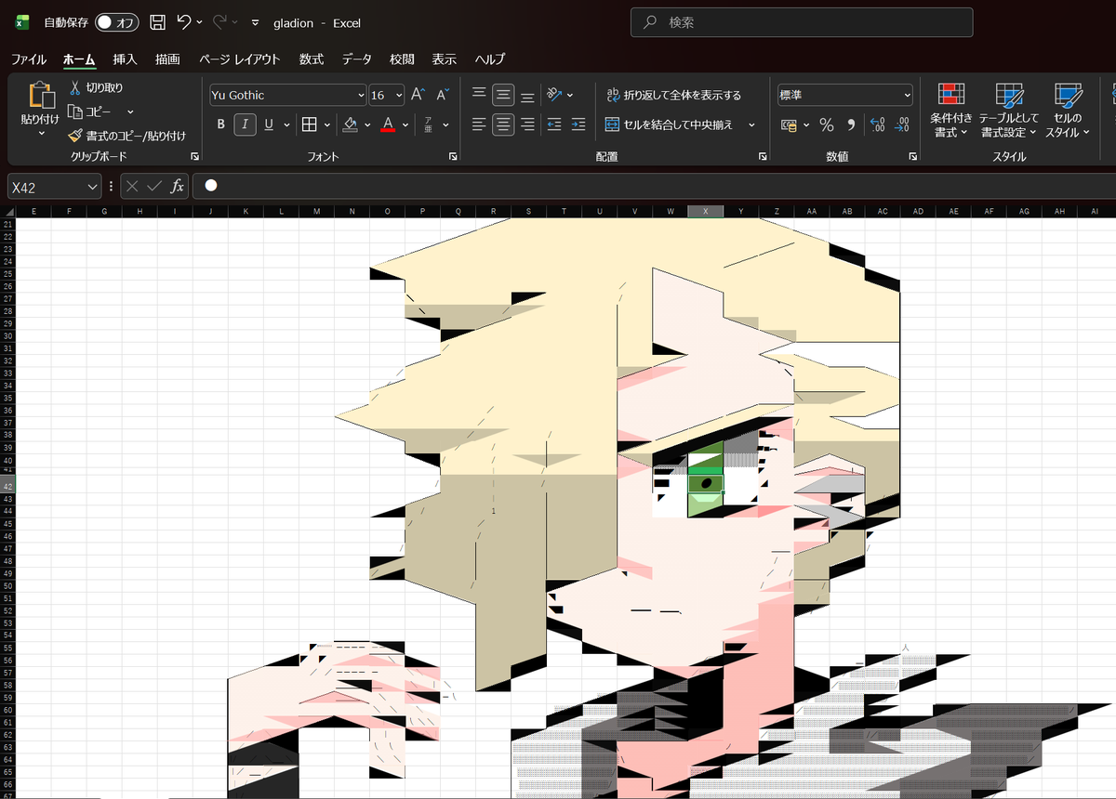The width and height of the screenshot is (1116, 799).
Task: Toggle the AutoSave switch (自動保存)
Action: (x=117, y=22)
